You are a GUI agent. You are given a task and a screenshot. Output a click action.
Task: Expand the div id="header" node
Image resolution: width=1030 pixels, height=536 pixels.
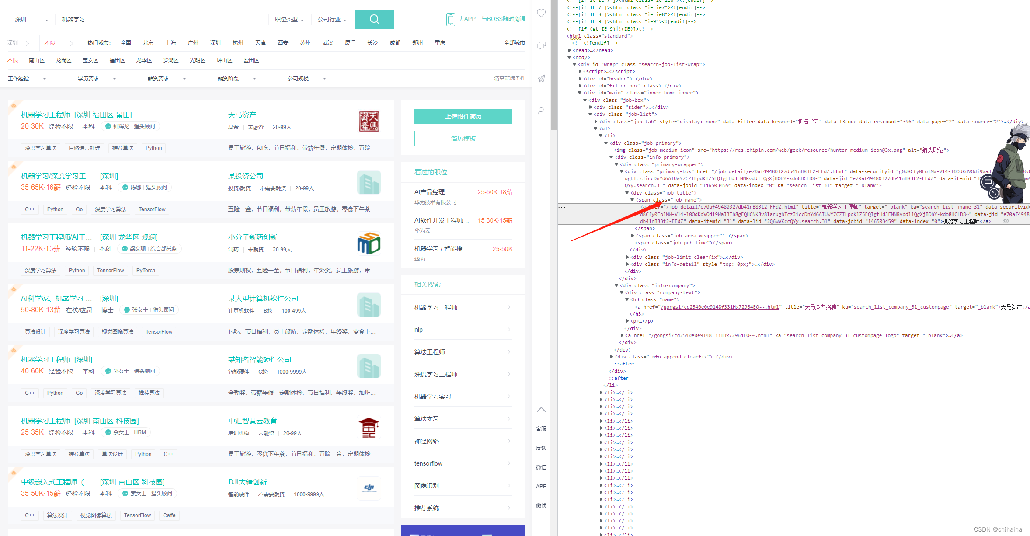pyautogui.click(x=580, y=79)
